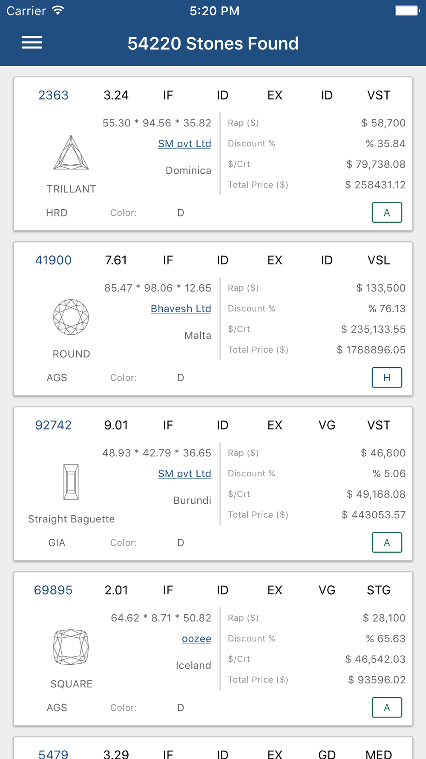Screen dimensions: 426x759
Task: Open oozee supplier link
Action: click(x=196, y=639)
